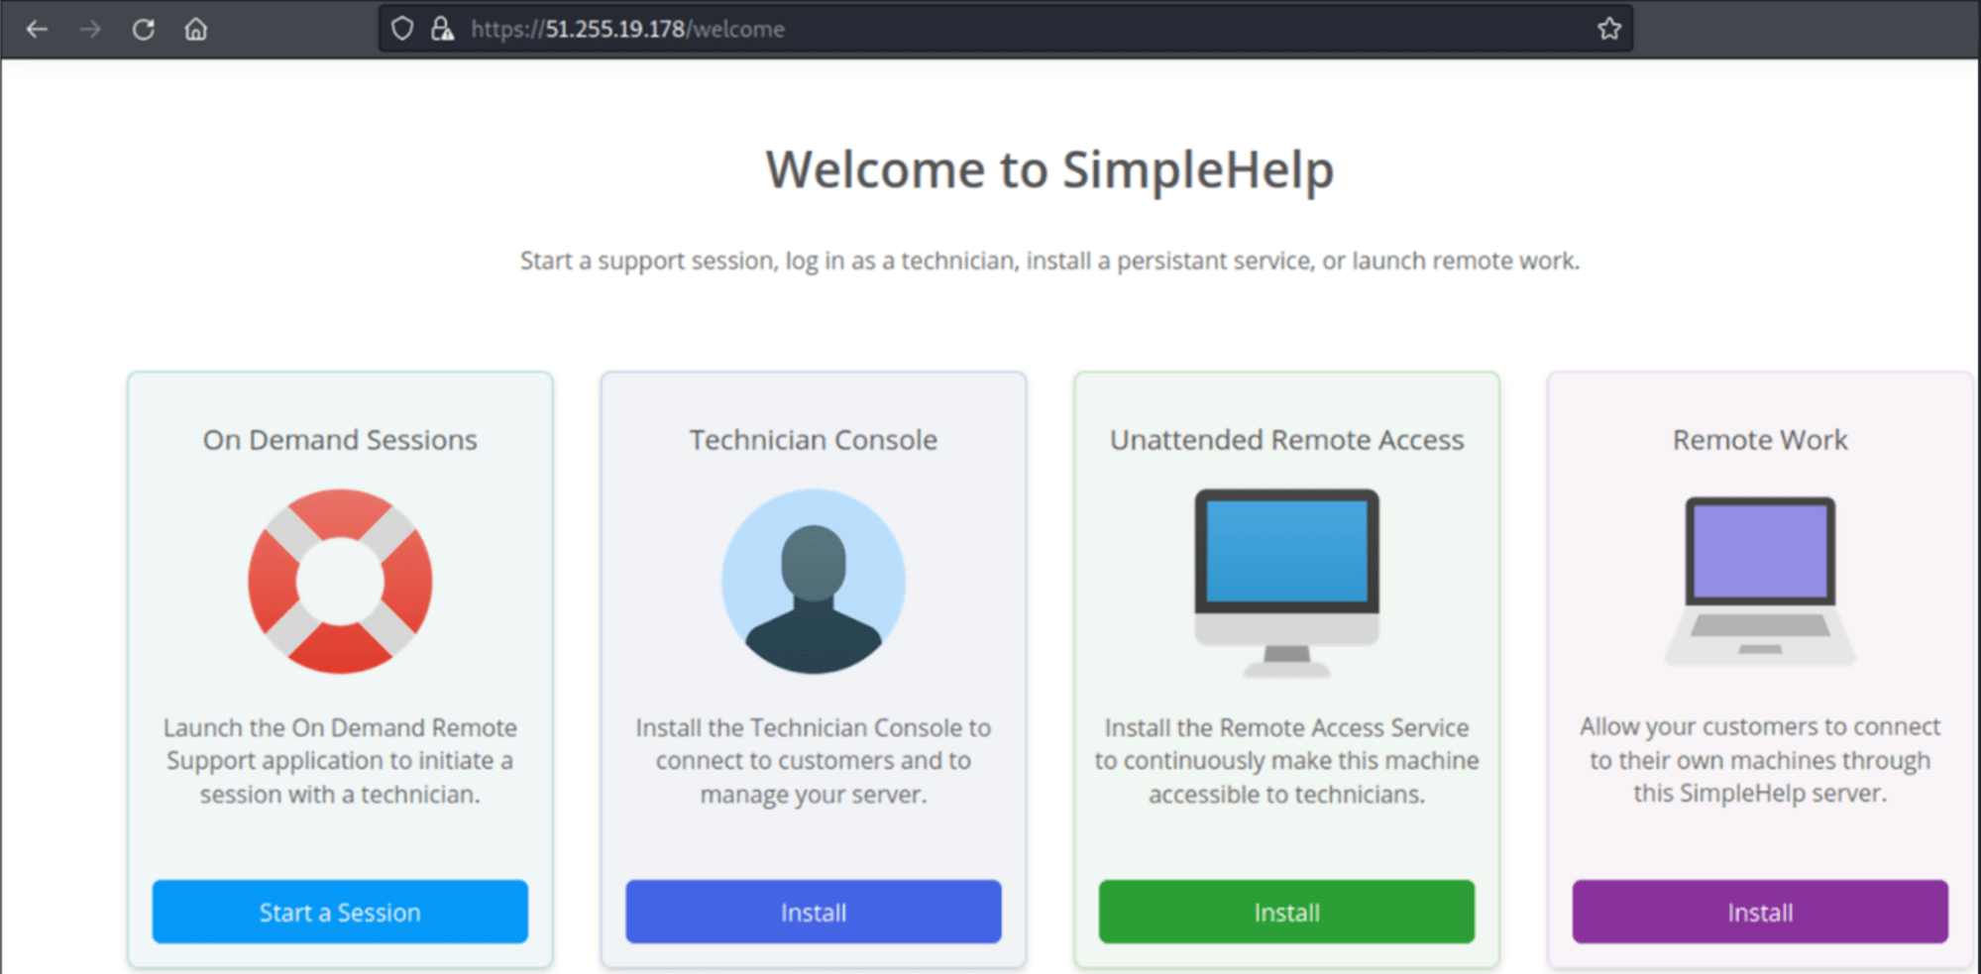Screen dimensions: 1981x974
Task: Click the Technician Console card title
Action: [x=813, y=439]
